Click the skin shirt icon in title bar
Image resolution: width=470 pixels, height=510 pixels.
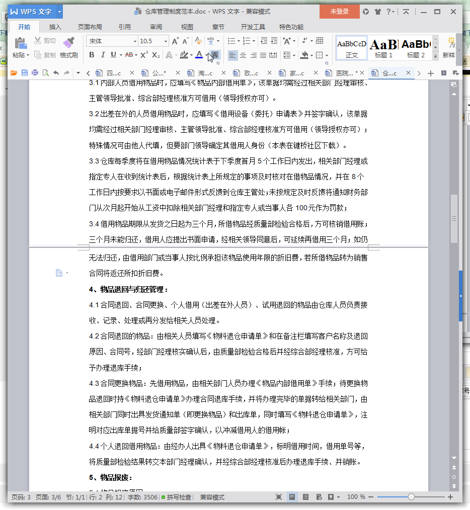pyautogui.click(x=377, y=12)
